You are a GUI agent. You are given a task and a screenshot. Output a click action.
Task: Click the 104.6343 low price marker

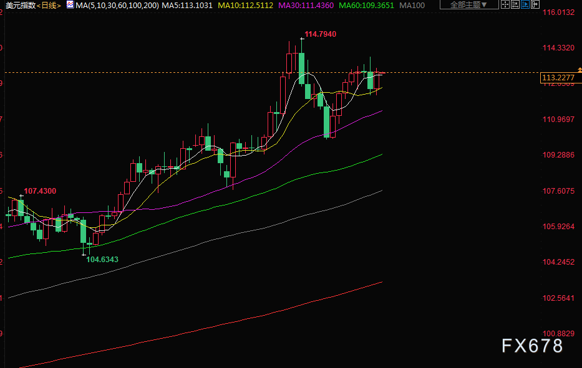pos(102,260)
